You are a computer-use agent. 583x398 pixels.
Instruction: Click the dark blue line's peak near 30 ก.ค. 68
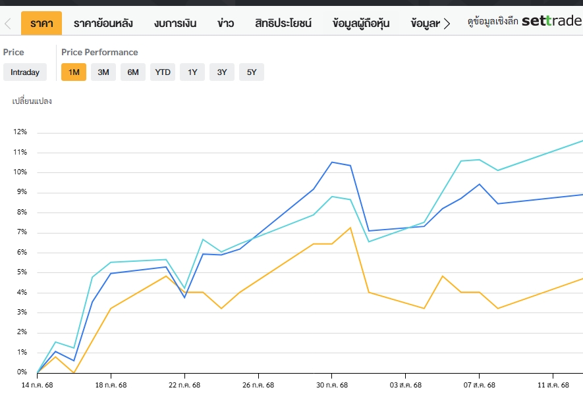[x=332, y=162]
